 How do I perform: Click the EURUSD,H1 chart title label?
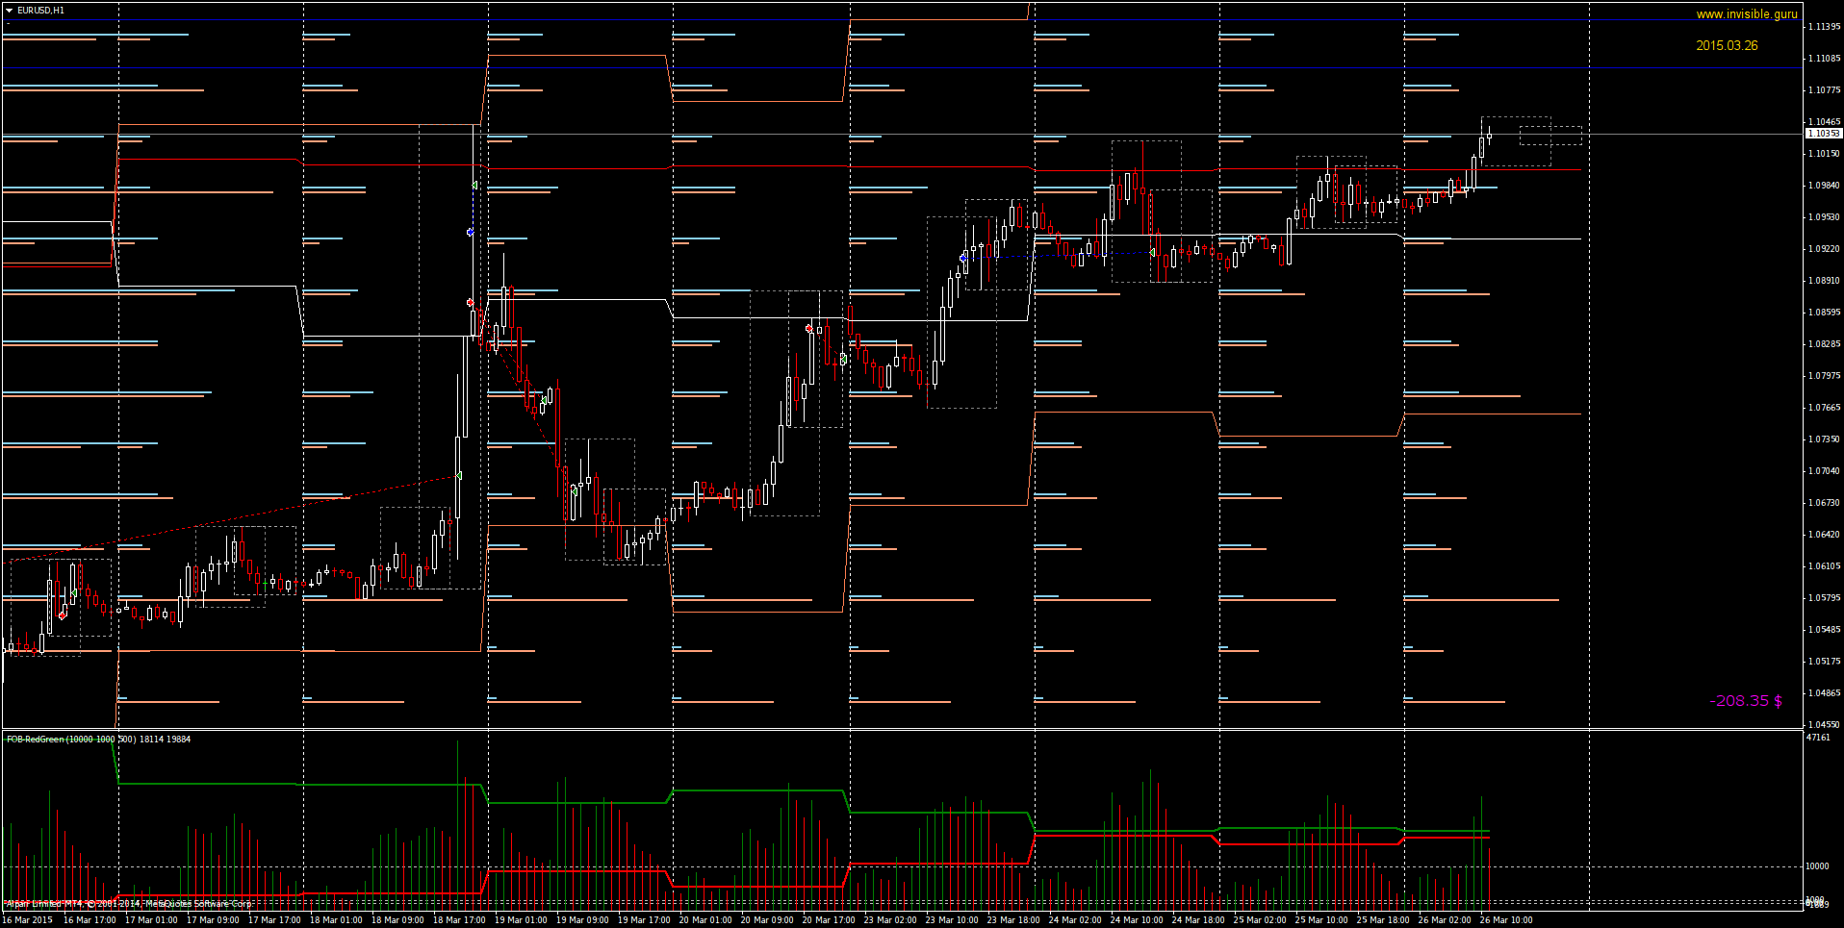tap(40, 11)
